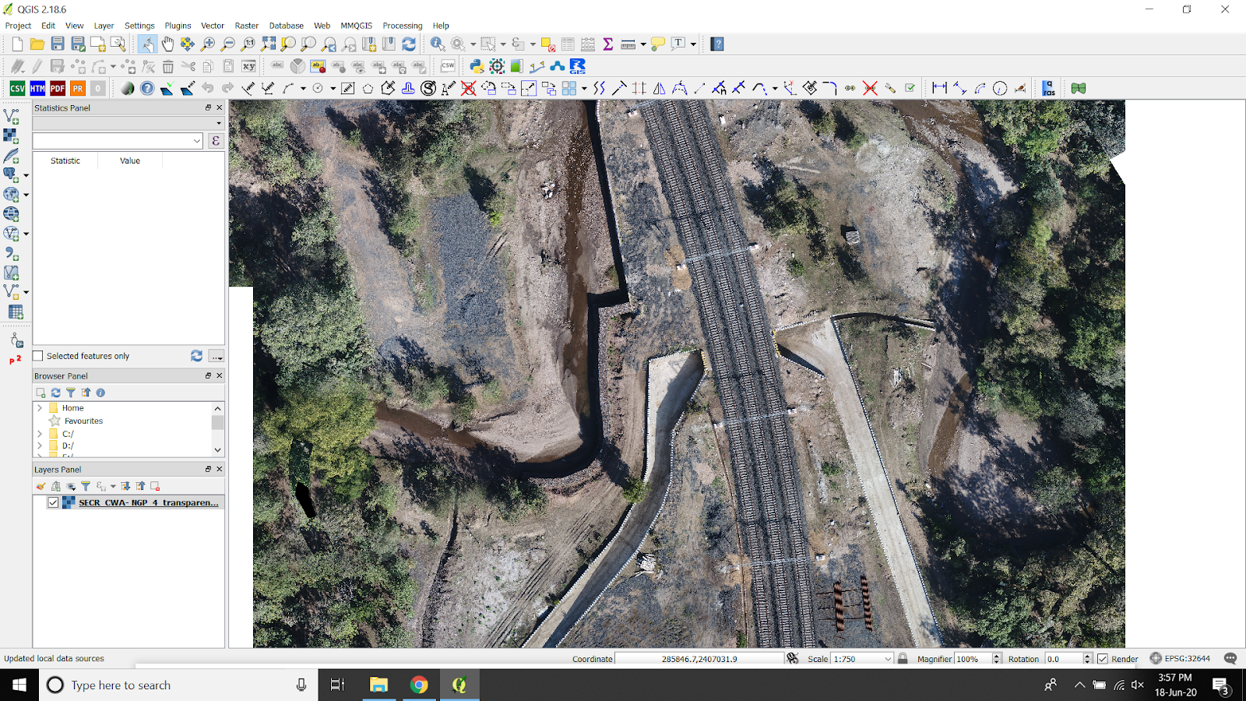
Task: Open the Raster menu
Action: 247,26
